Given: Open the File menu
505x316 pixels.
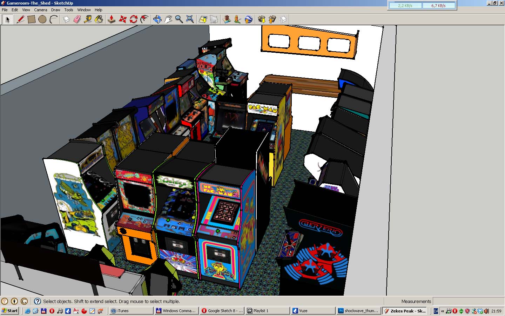Looking at the screenshot, I should pos(5,10).
